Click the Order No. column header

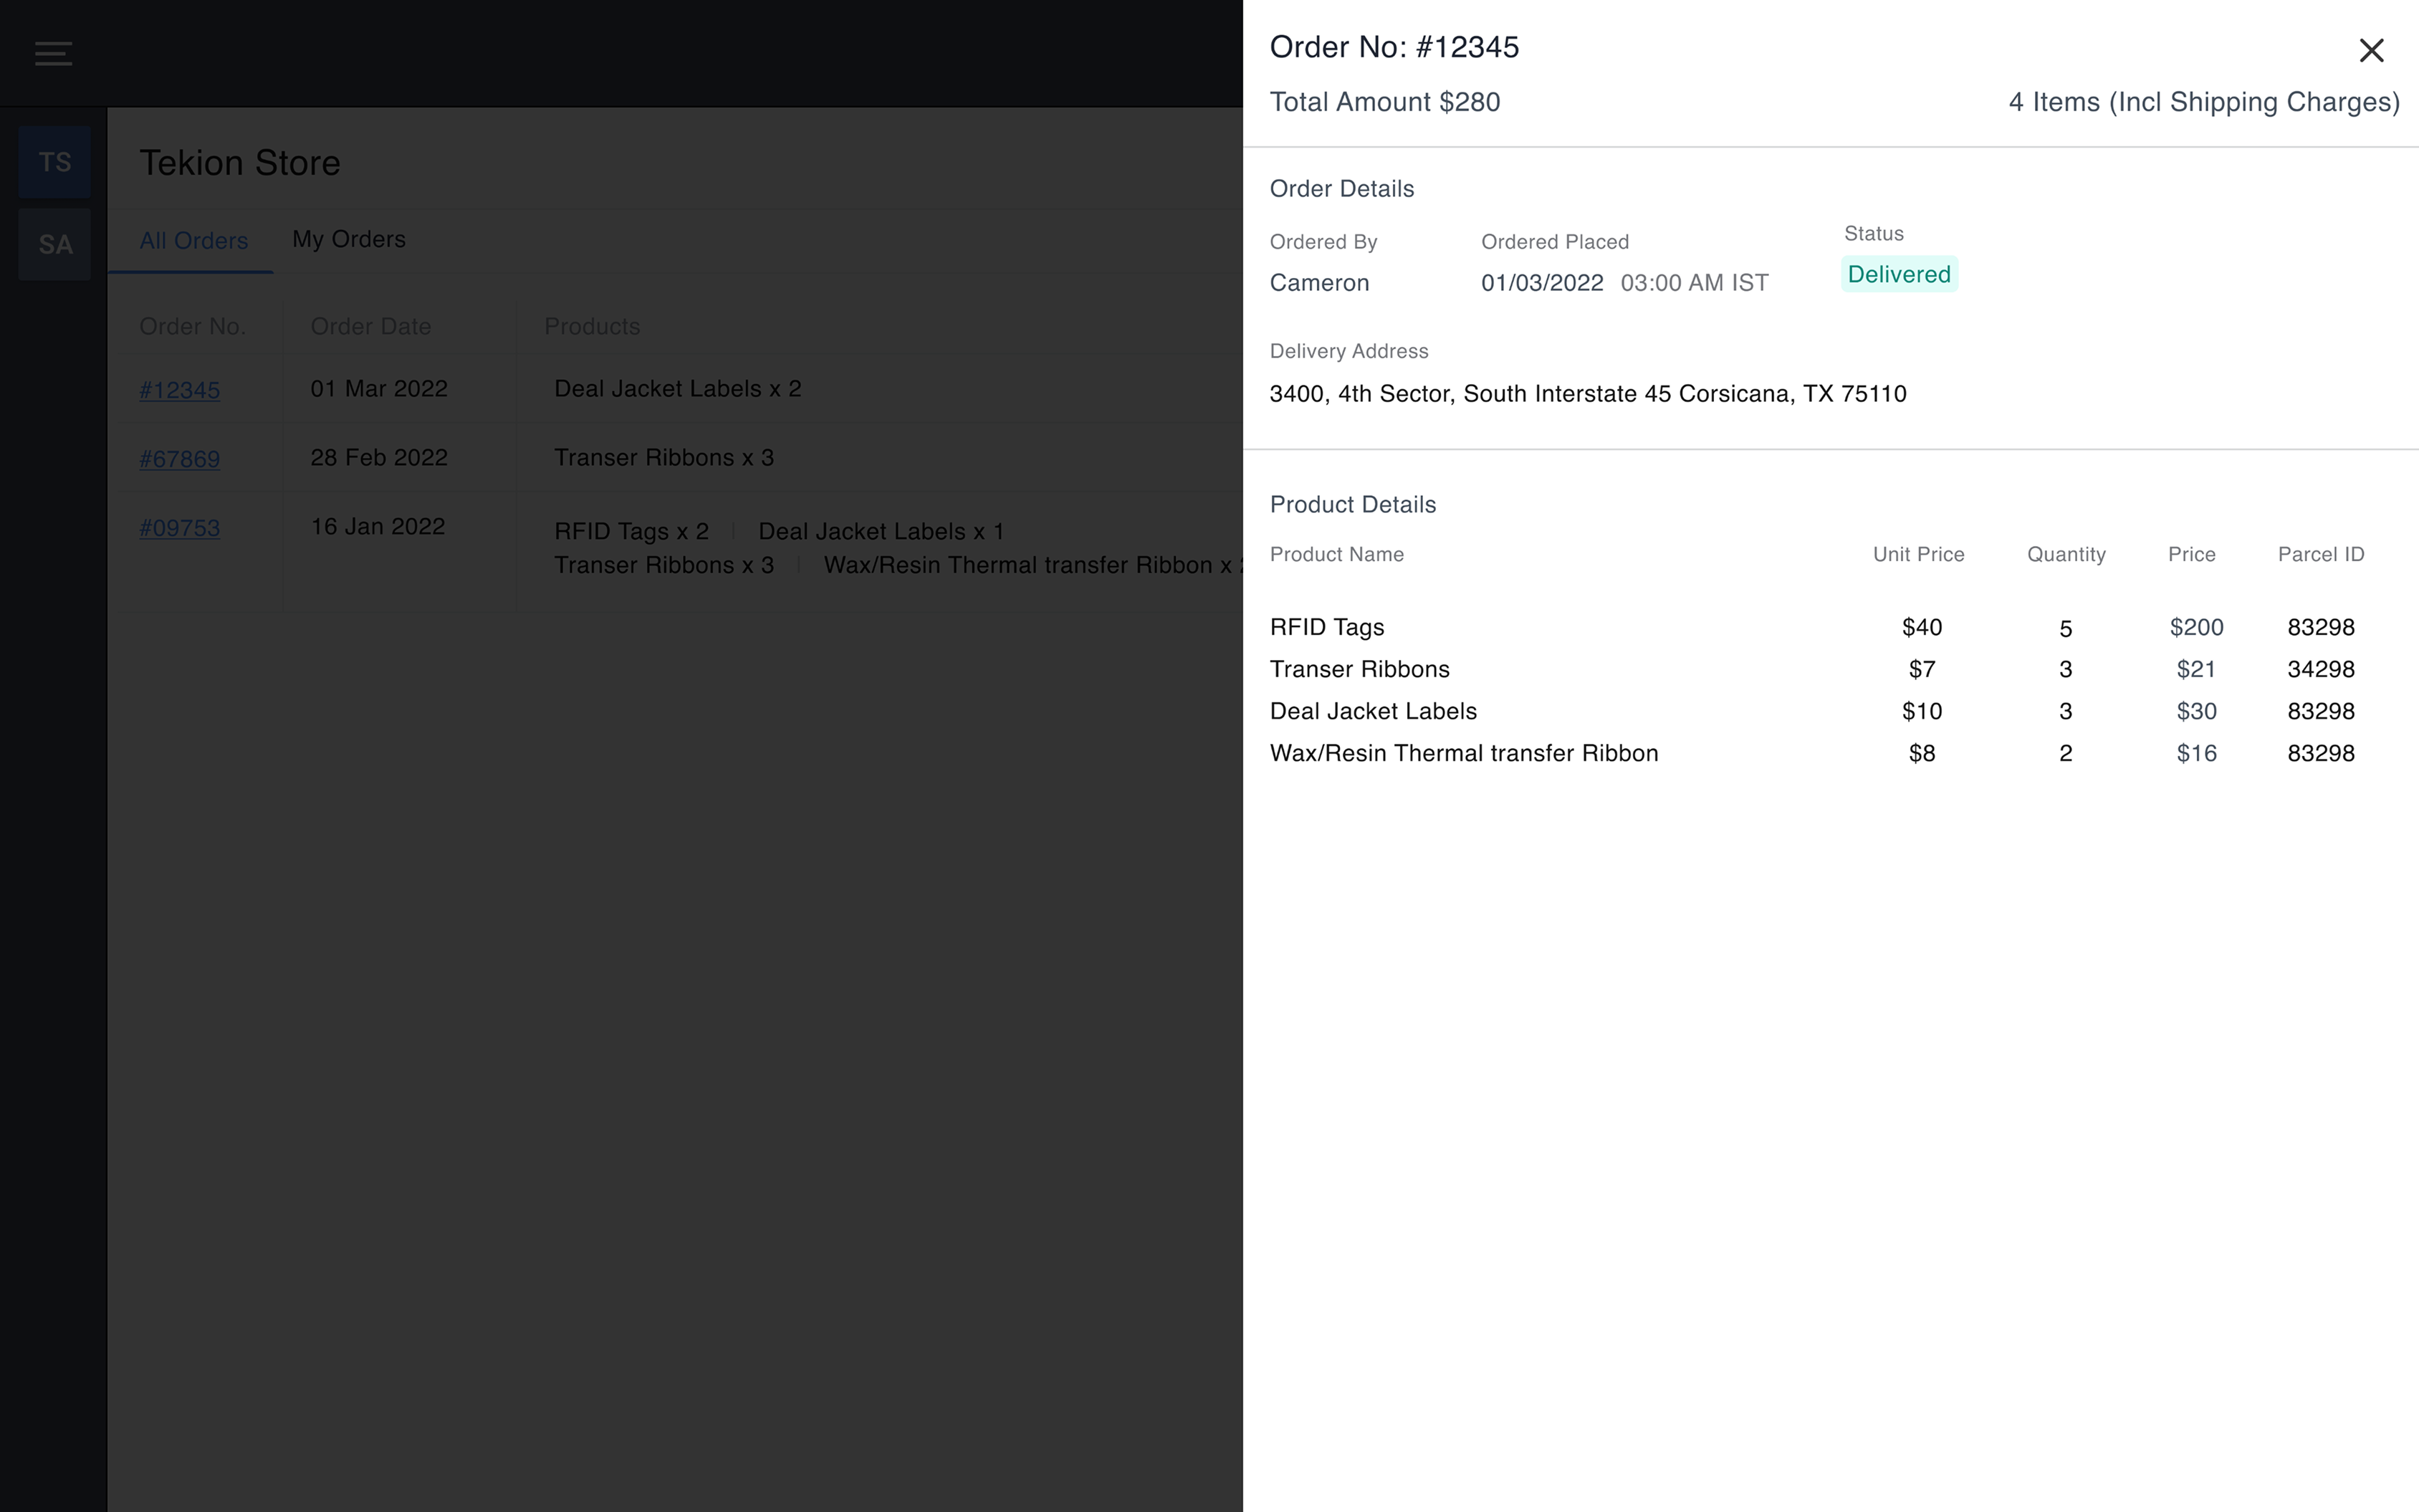(192, 326)
